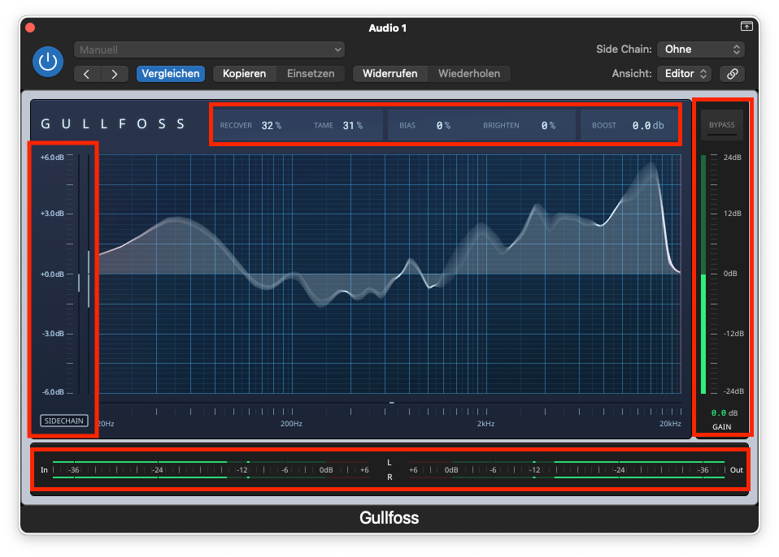
Task: Click the Kopieren button
Action: point(245,74)
